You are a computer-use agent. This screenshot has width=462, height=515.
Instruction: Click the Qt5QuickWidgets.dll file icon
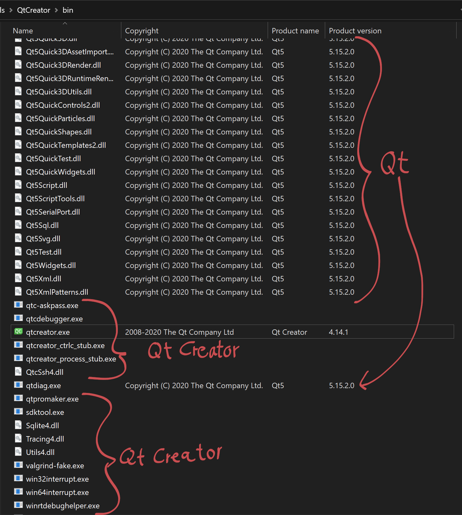tap(18, 171)
